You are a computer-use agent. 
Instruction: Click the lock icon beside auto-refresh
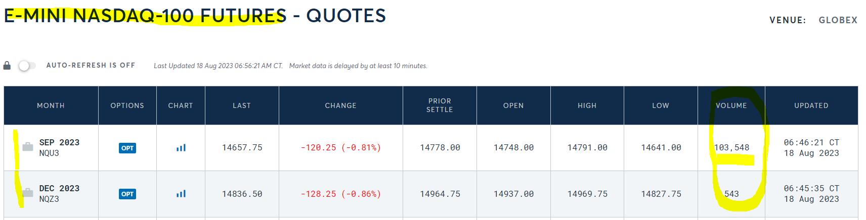click(x=7, y=66)
